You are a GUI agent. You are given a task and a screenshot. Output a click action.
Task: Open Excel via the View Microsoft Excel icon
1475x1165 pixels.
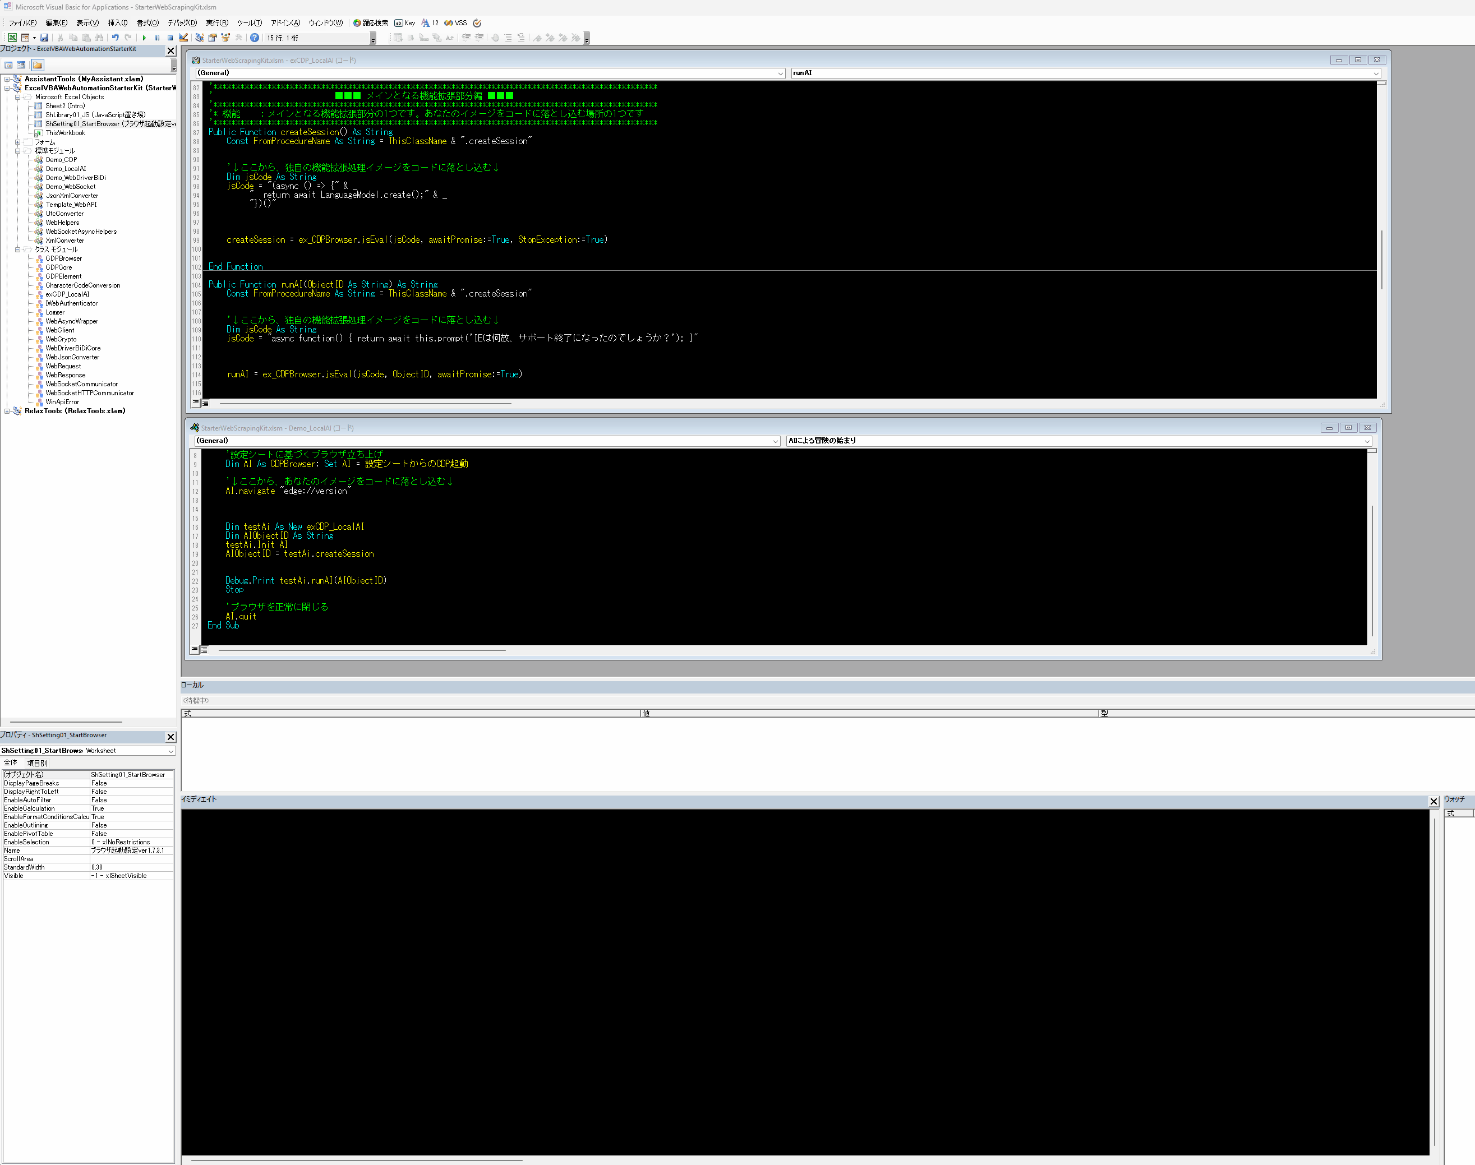click(x=12, y=38)
